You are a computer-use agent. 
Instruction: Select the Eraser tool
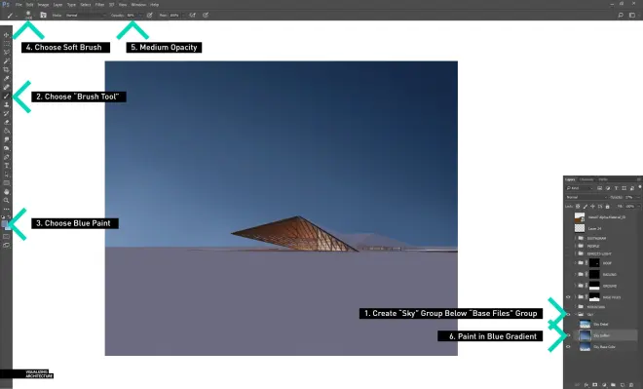pyautogui.click(x=6, y=122)
